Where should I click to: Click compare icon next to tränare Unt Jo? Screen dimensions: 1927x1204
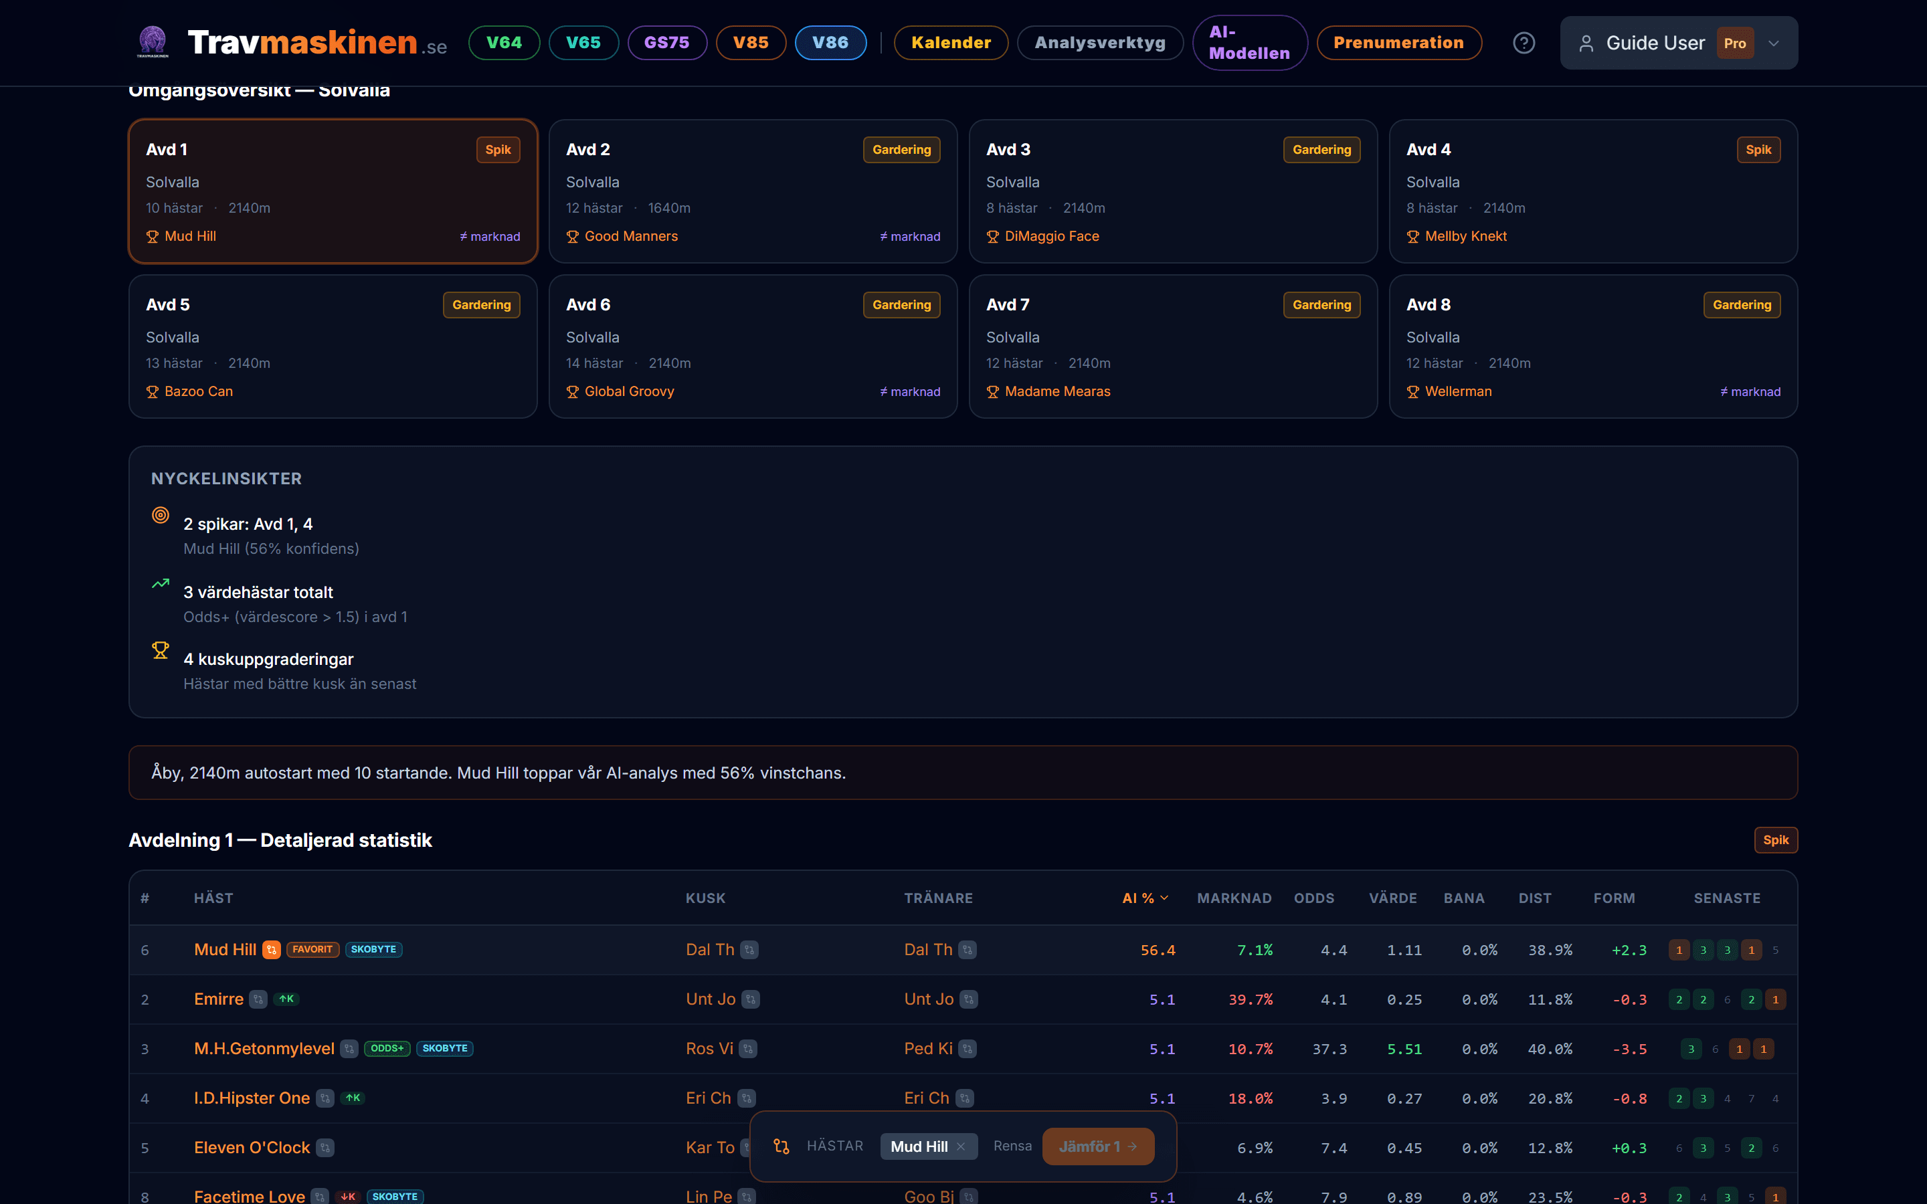968,999
